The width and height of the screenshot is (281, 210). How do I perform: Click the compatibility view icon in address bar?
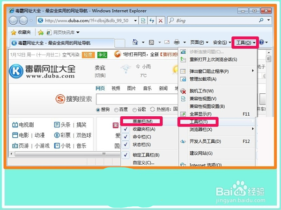[143, 21]
